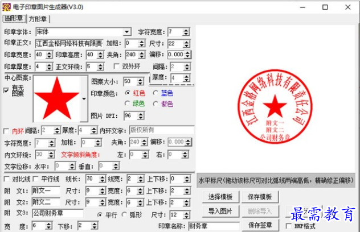Switch to the 方形章 tab
Image resolution: width=360 pixels, height=232 pixels.
coord(38,19)
